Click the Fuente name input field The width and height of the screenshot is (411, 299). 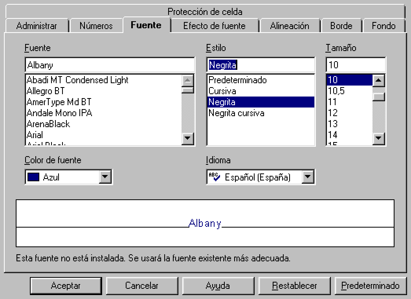[110, 65]
